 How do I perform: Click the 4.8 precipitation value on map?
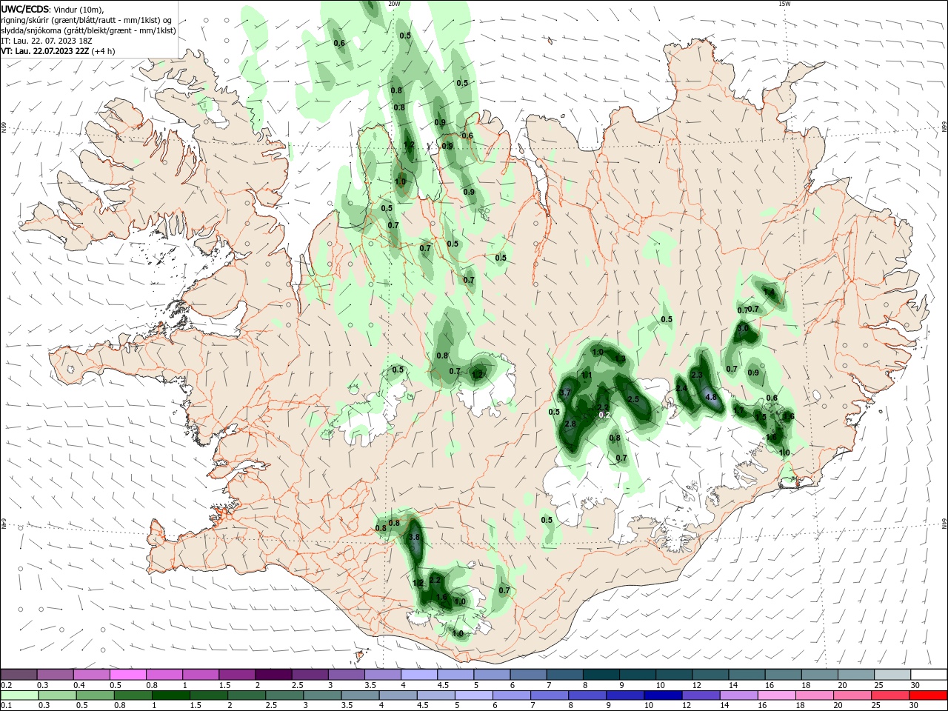711,398
